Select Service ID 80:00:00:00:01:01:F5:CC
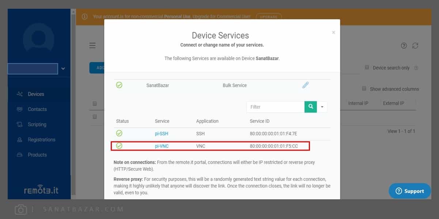 coord(274,146)
